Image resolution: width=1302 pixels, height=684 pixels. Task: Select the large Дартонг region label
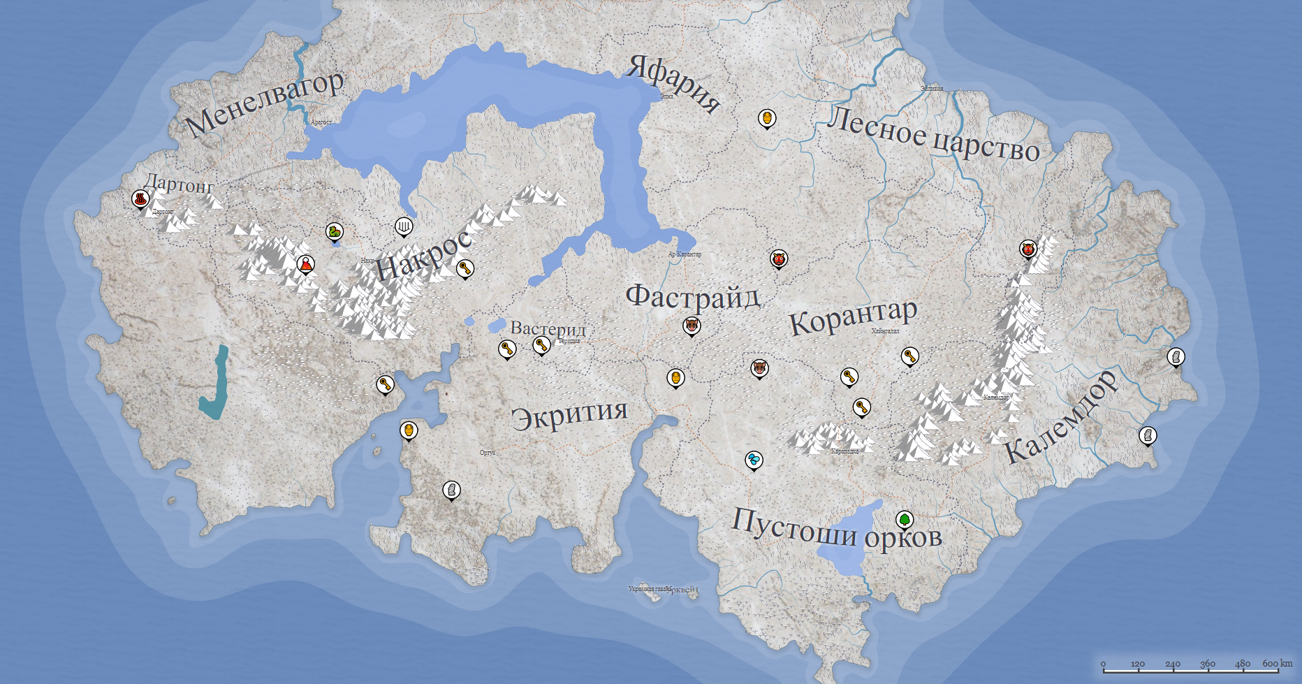179,183
